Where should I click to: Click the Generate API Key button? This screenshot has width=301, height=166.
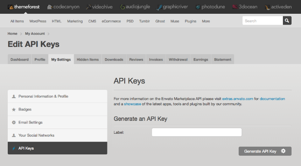pos(265,151)
